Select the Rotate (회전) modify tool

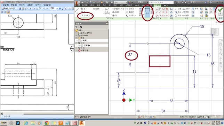pos(178,15)
